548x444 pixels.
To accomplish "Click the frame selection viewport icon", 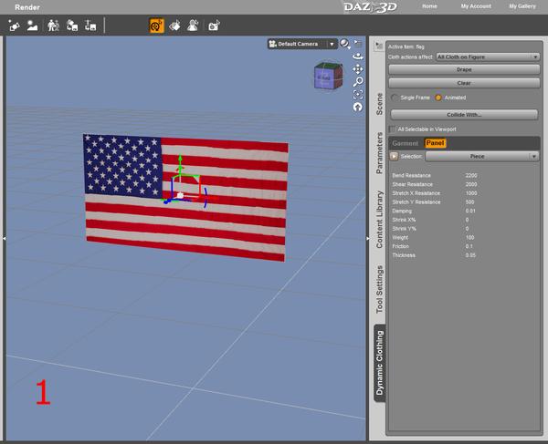I will (x=358, y=94).
